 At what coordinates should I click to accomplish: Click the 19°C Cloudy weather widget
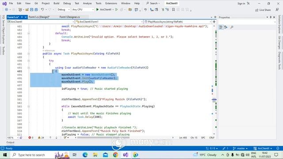pyautogui.click(x=205, y=155)
